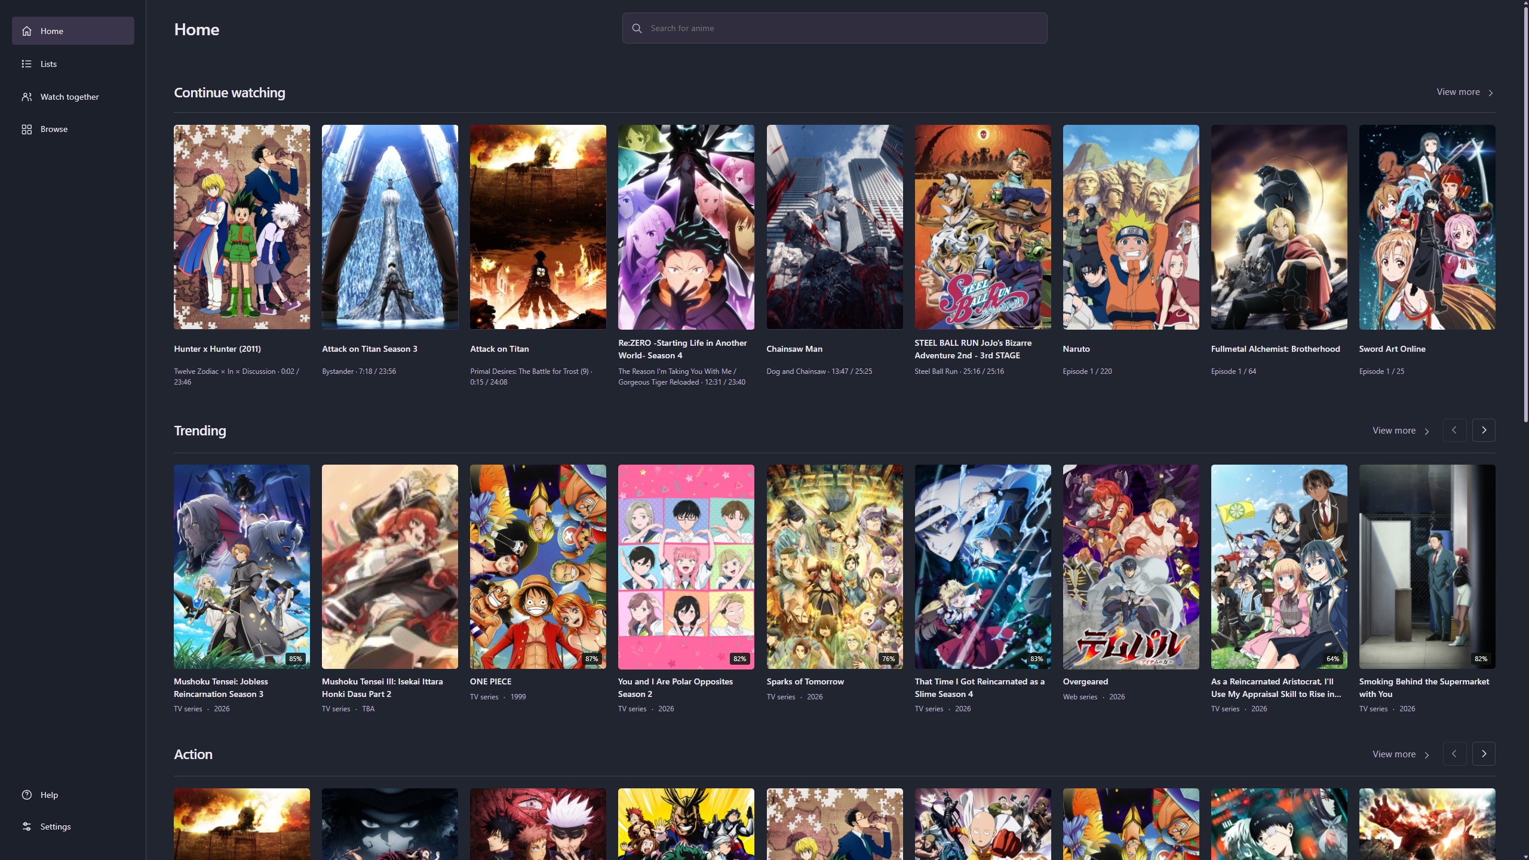The width and height of the screenshot is (1529, 860).
Task: Open Fullmetal Alchemist: Brotherhood poster
Action: point(1279,227)
